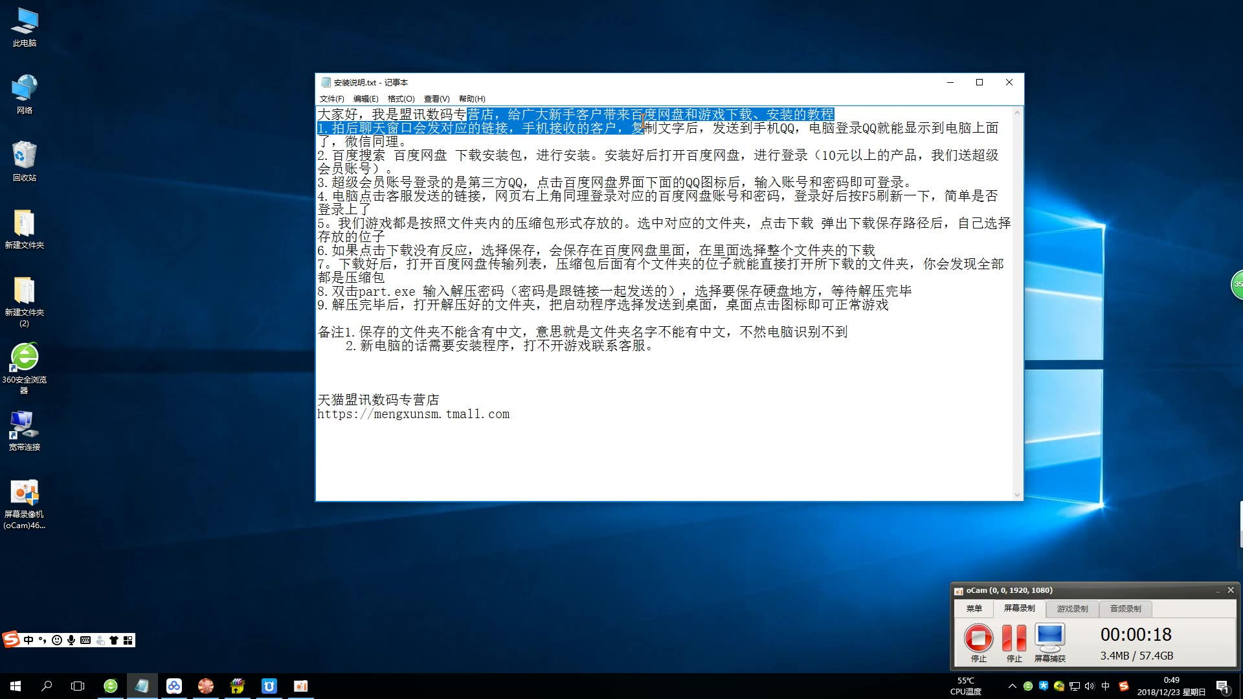1243x699 pixels.
Task: Open the 编辑(E) menu in Notepad
Action: point(366,99)
